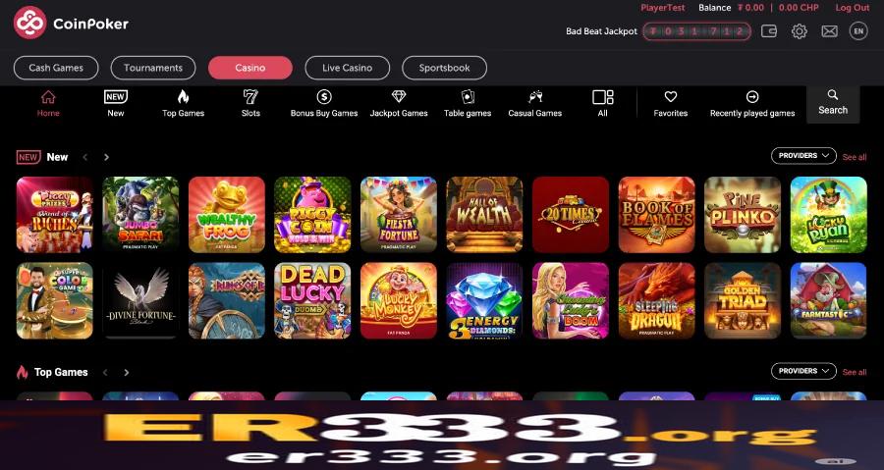Open the wallet icon in header

[x=769, y=31]
